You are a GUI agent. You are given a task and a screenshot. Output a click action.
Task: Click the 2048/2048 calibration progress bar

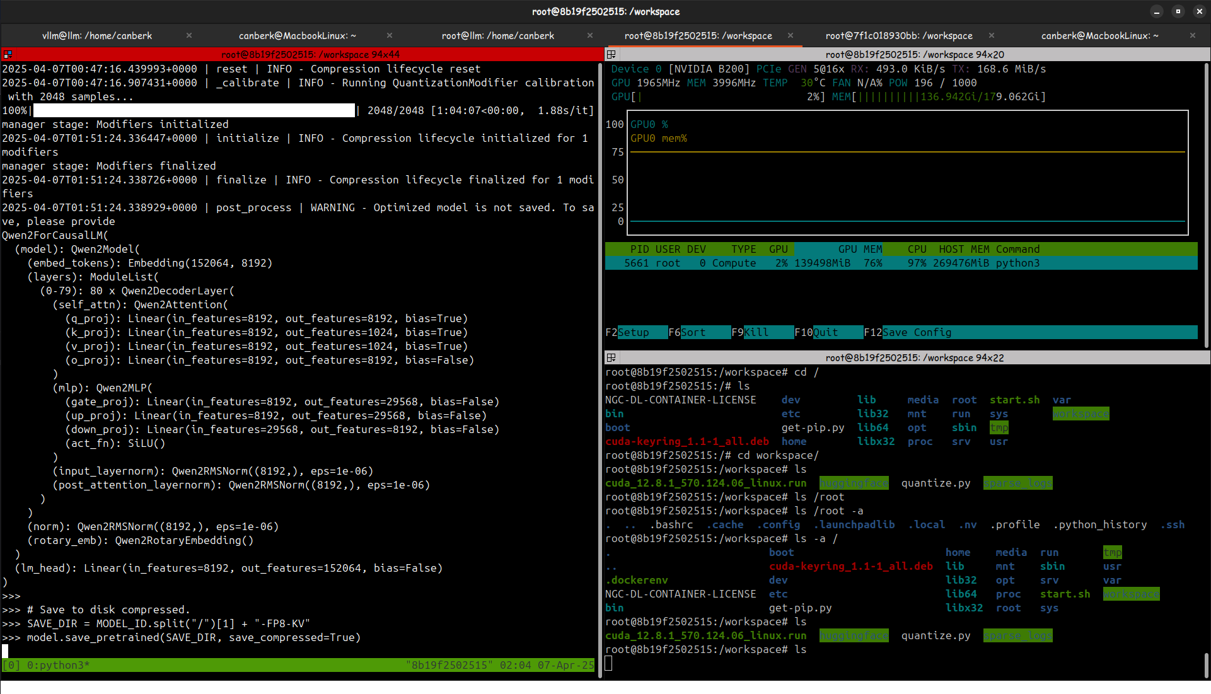[x=194, y=111]
